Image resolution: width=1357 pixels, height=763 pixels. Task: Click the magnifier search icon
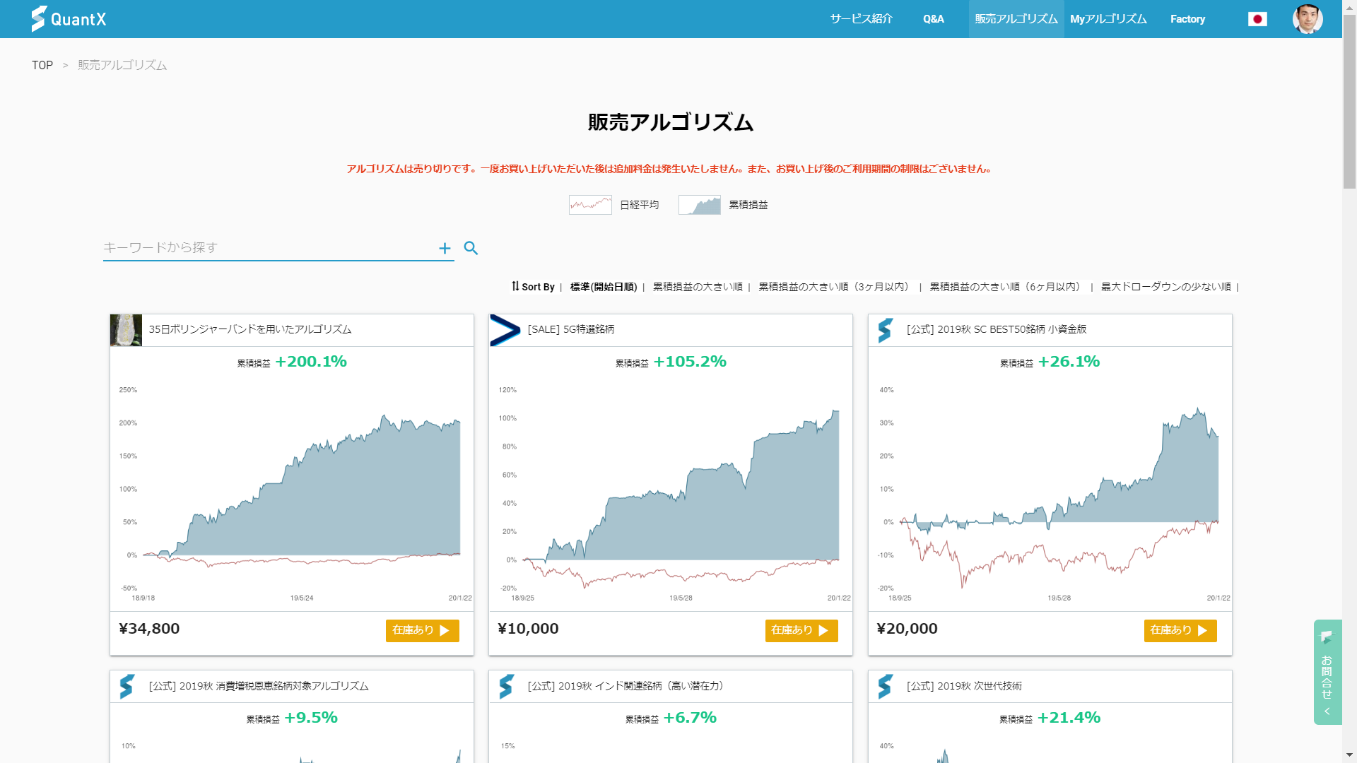point(471,248)
